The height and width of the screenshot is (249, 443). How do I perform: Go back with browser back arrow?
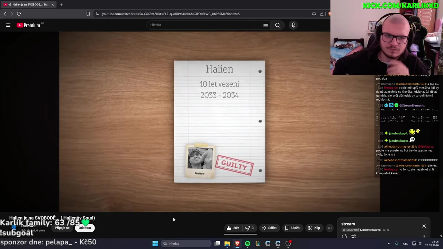pos(5,14)
